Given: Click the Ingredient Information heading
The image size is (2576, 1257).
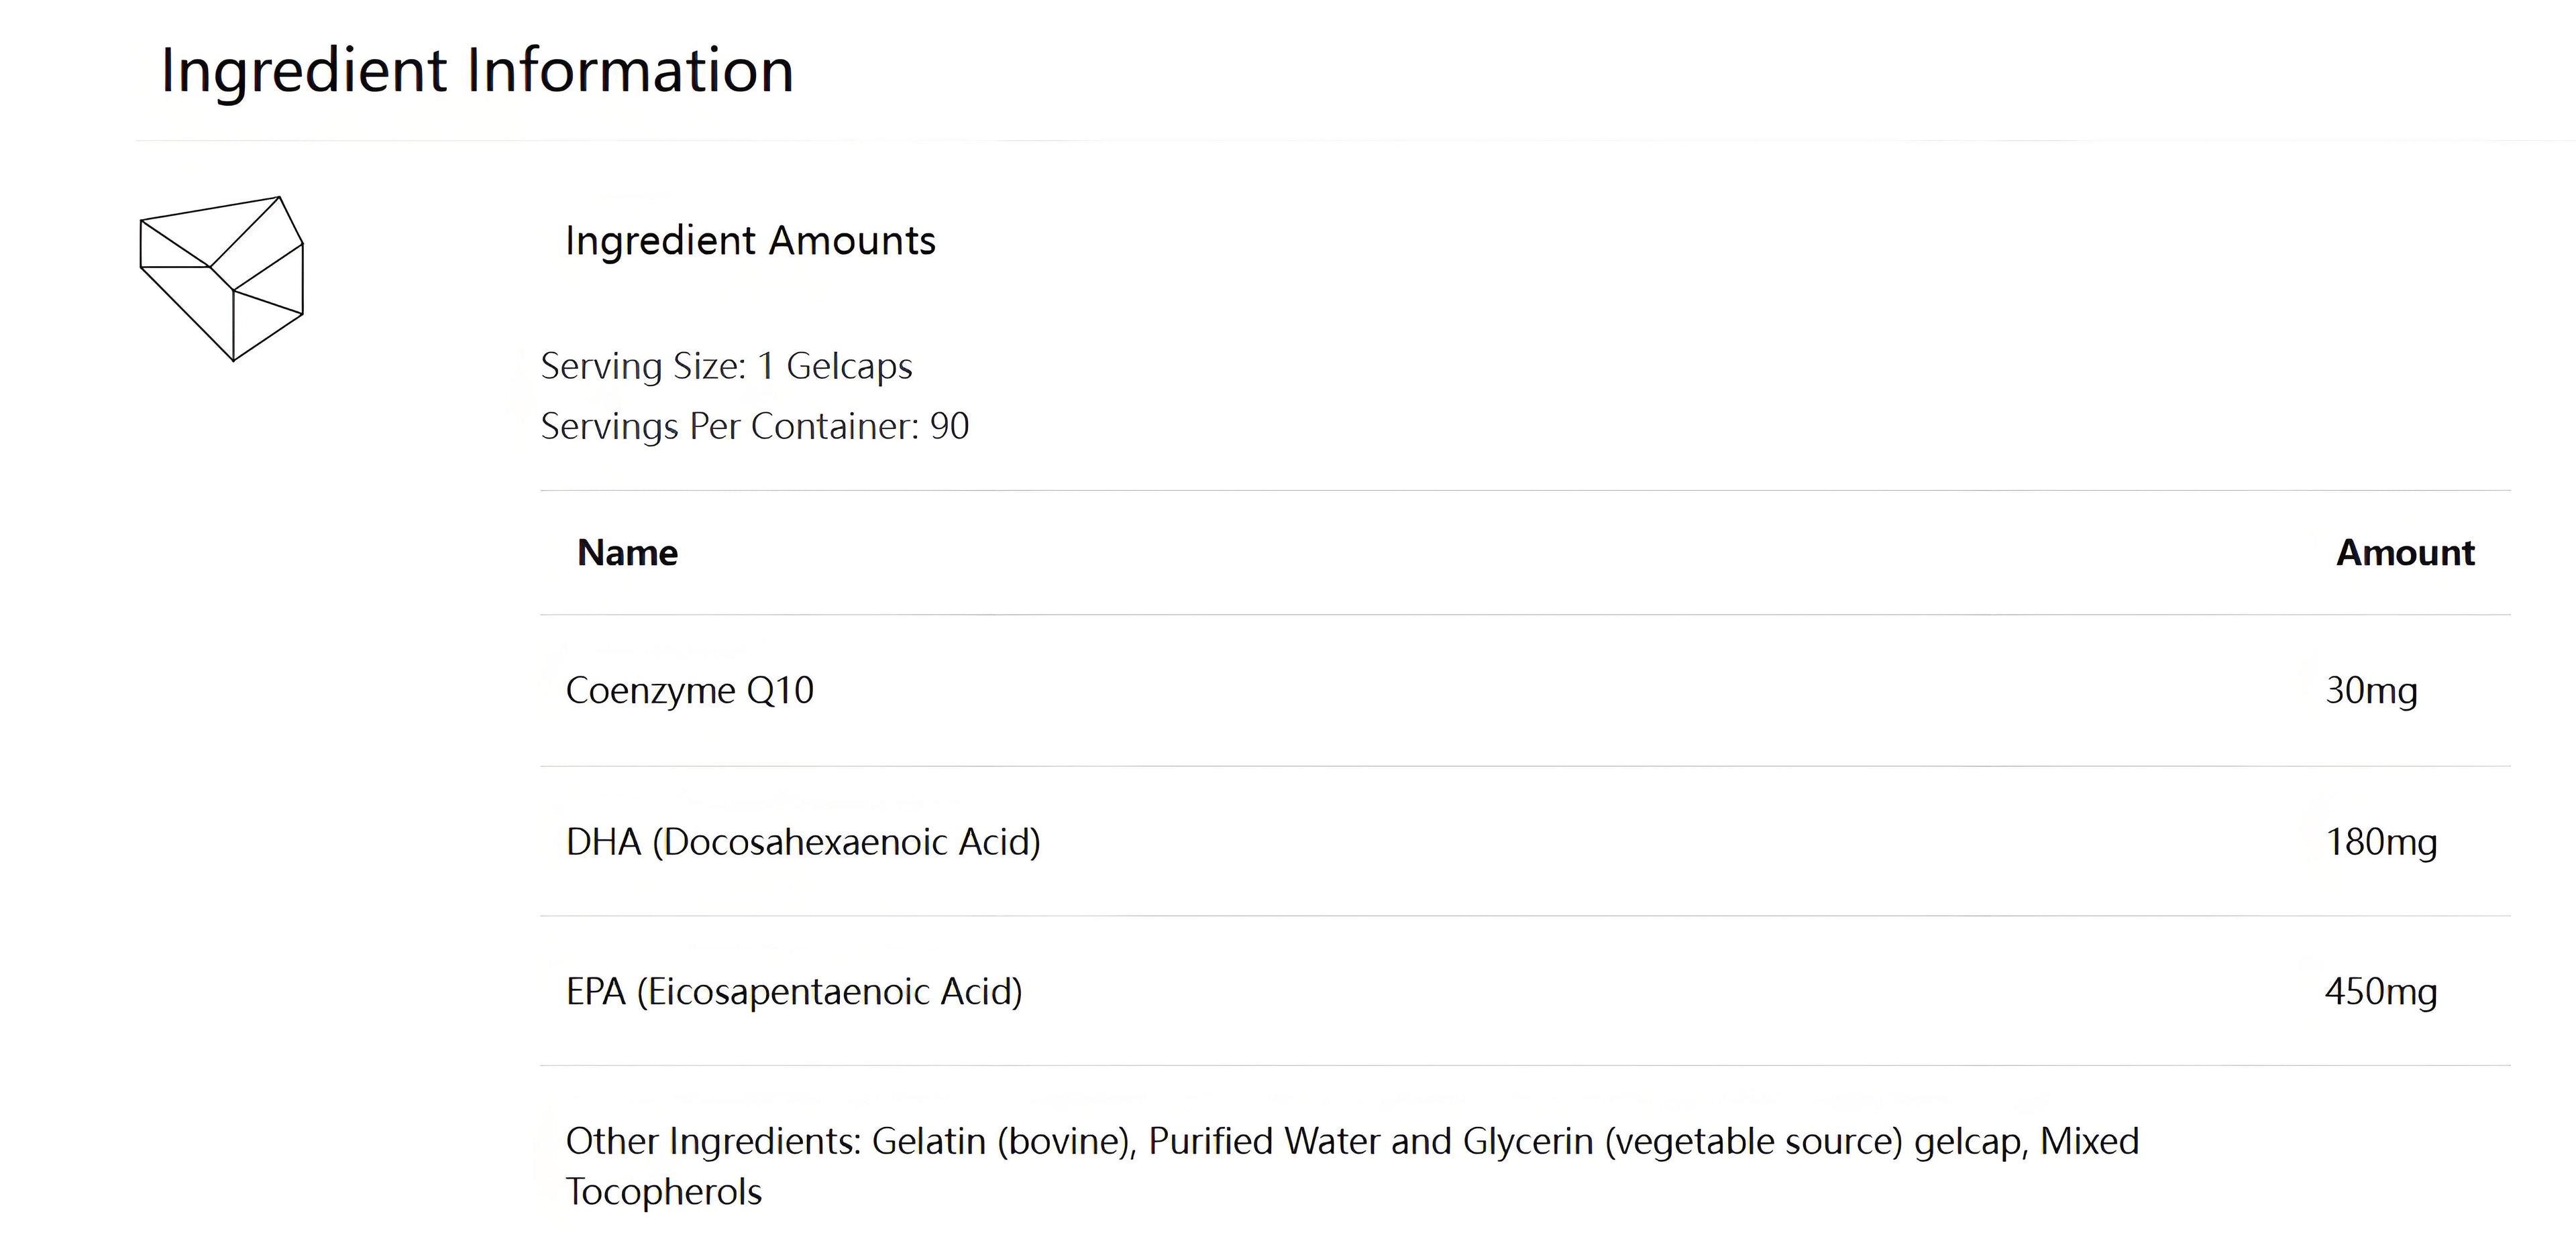Looking at the screenshot, I should [x=477, y=71].
